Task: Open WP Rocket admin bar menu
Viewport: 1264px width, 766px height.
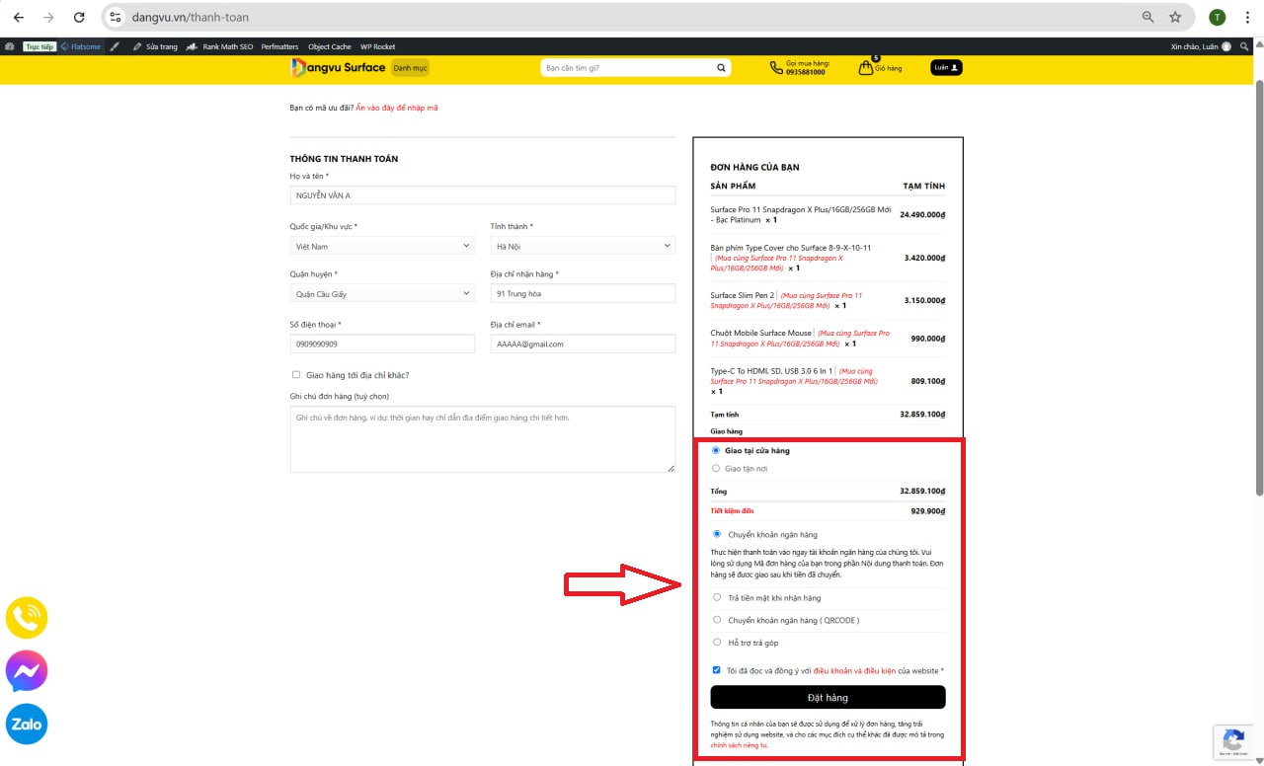Action: (377, 46)
